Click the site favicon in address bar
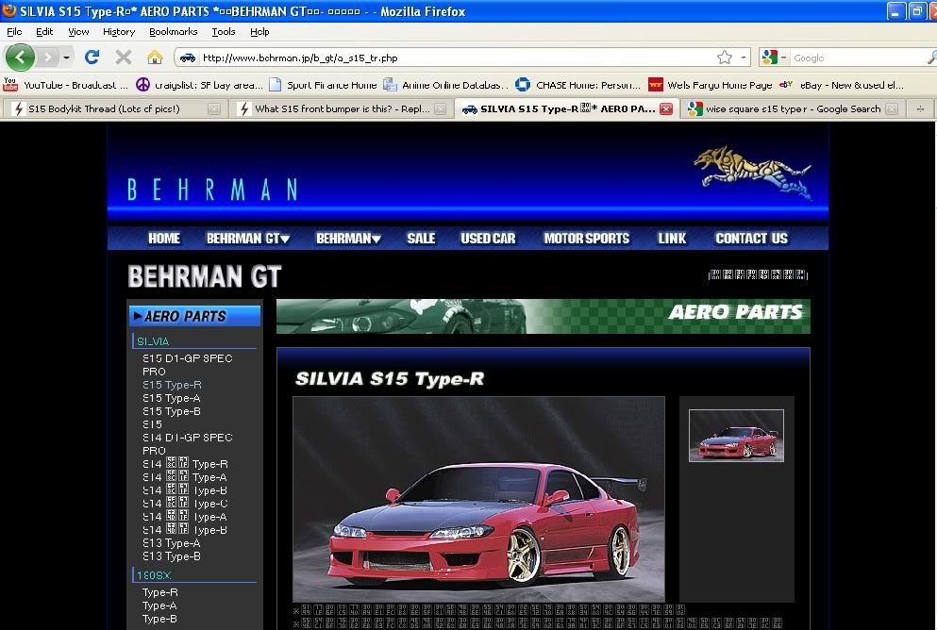This screenshot has height=630, width=937. pos(188,58)
